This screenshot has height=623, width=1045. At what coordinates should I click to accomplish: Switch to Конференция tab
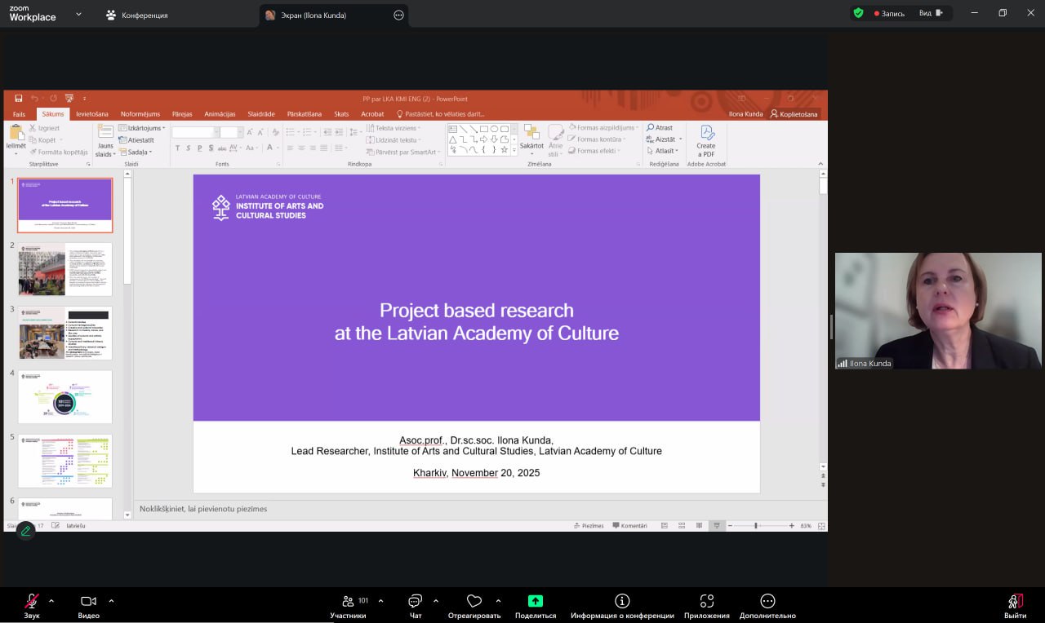136,15
